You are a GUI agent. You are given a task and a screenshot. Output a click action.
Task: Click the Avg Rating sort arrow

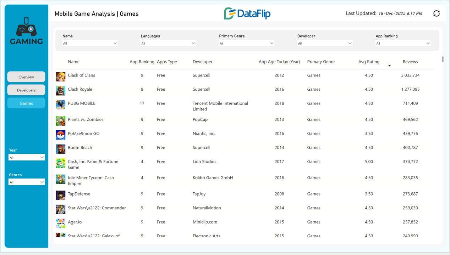click(x=389, y=66)
